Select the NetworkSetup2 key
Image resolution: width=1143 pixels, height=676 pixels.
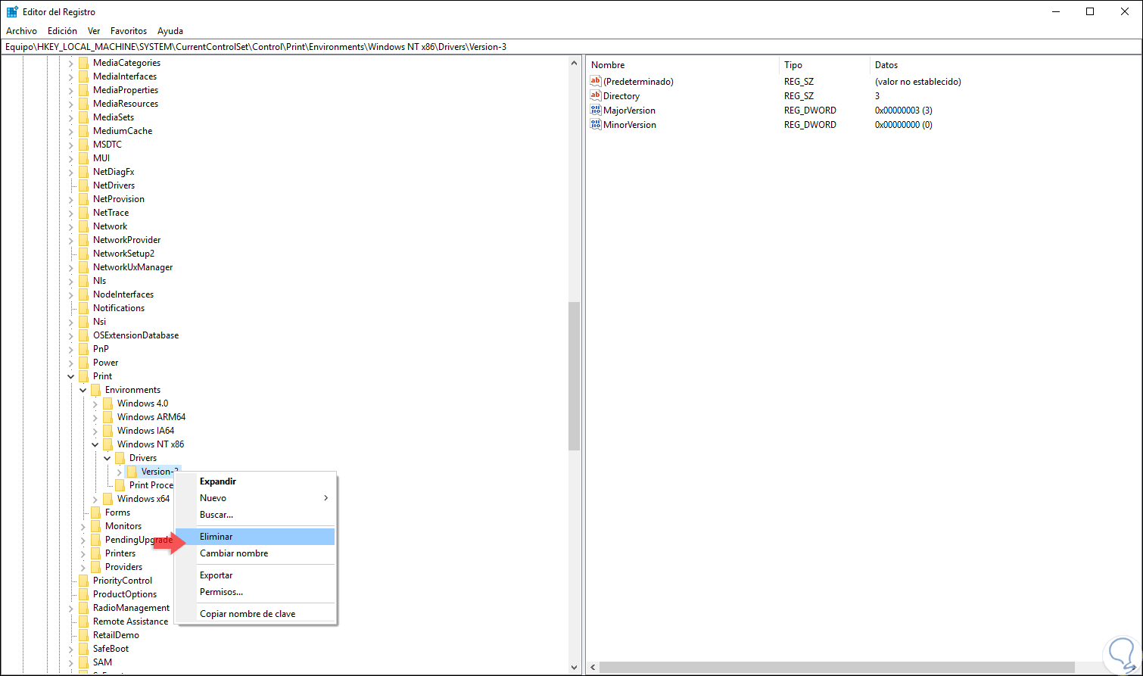123,254
